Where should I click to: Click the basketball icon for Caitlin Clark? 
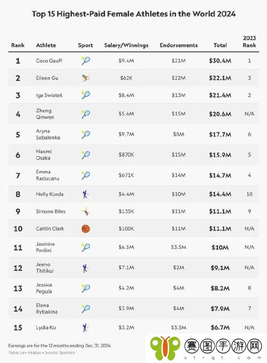(86, 229)
